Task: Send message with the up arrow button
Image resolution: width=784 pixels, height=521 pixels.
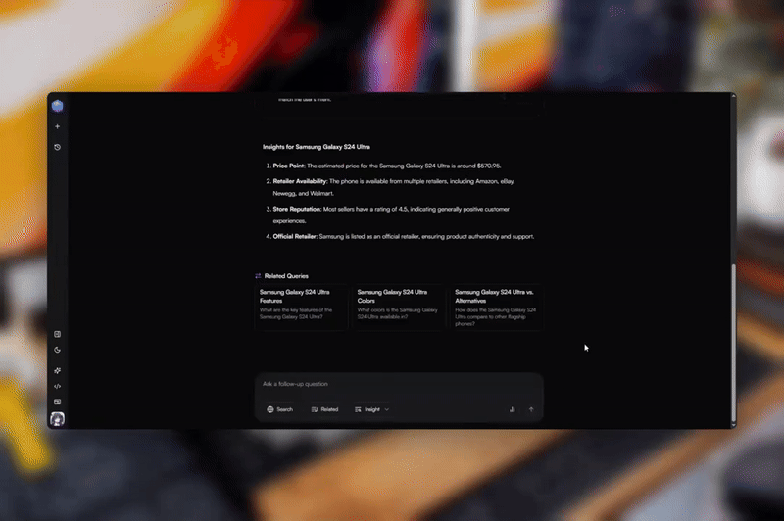Action: pos(531,409)
